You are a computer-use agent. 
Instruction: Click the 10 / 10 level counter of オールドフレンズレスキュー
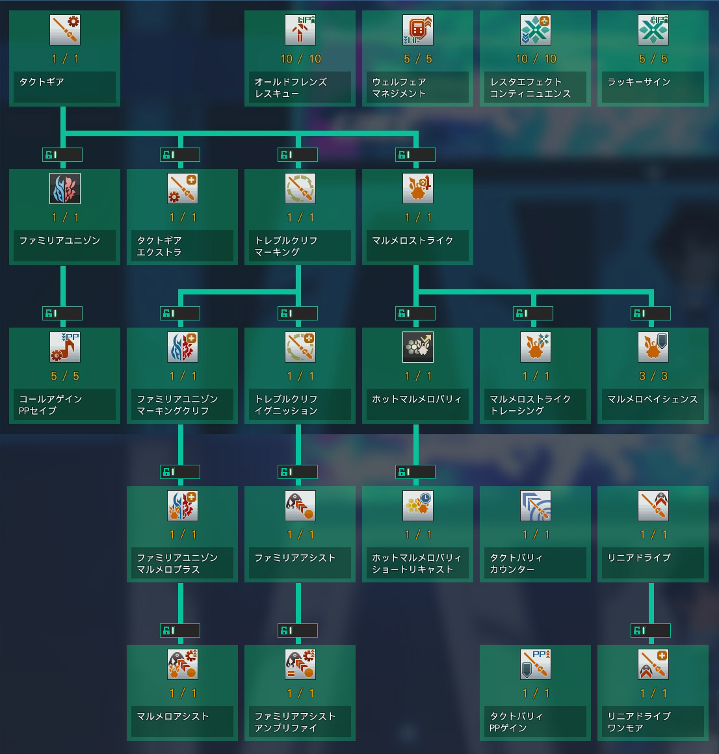pyautogui.click(x=300, y=59)
